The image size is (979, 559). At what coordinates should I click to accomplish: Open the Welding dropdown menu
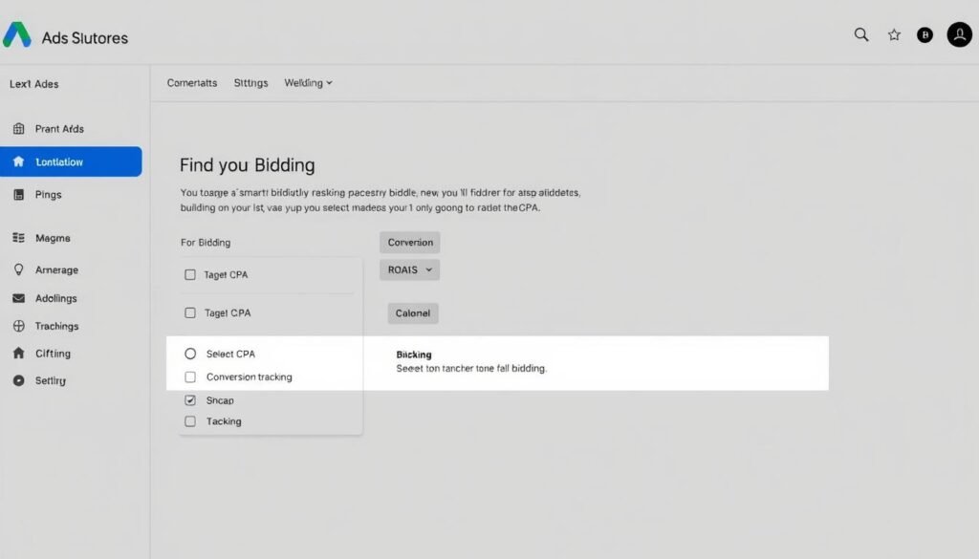click(x=308, y=83)
